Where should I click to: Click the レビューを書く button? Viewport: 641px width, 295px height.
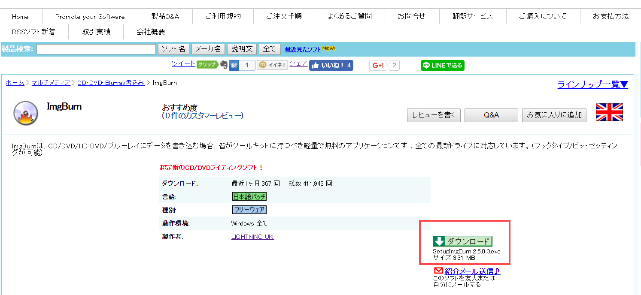pos(434,115)
